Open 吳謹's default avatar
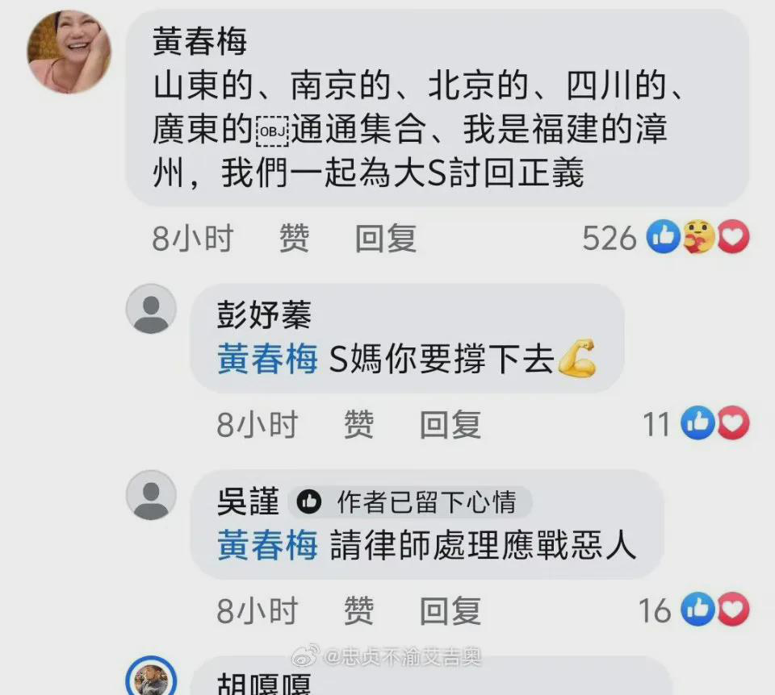775x695 pixels. [151, 495]
